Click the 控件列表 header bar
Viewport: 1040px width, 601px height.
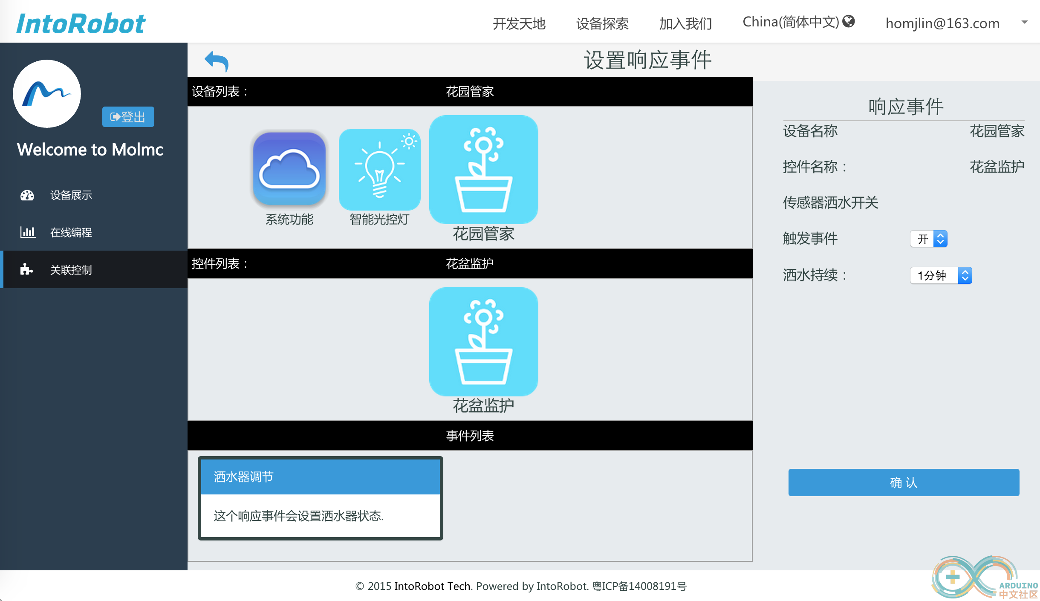pos(470,263)
